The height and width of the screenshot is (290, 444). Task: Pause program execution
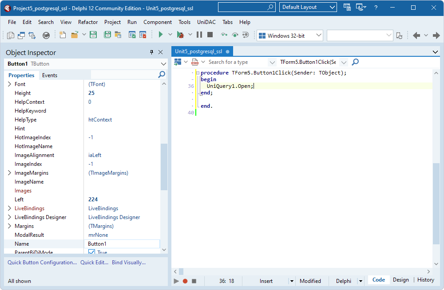pos(199,35)
